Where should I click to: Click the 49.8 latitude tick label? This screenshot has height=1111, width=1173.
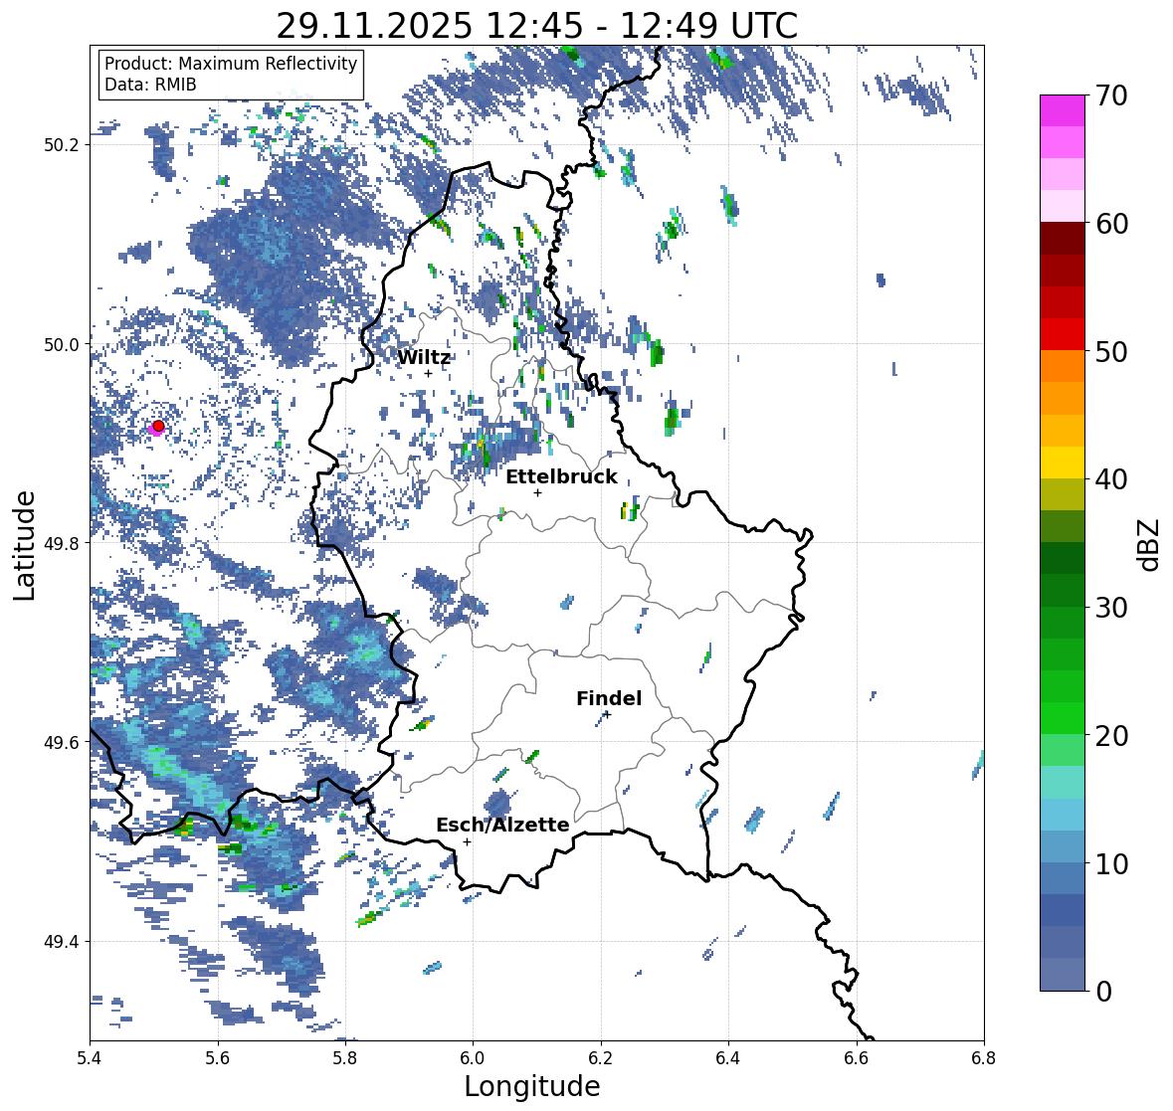[x=62, y=543]
